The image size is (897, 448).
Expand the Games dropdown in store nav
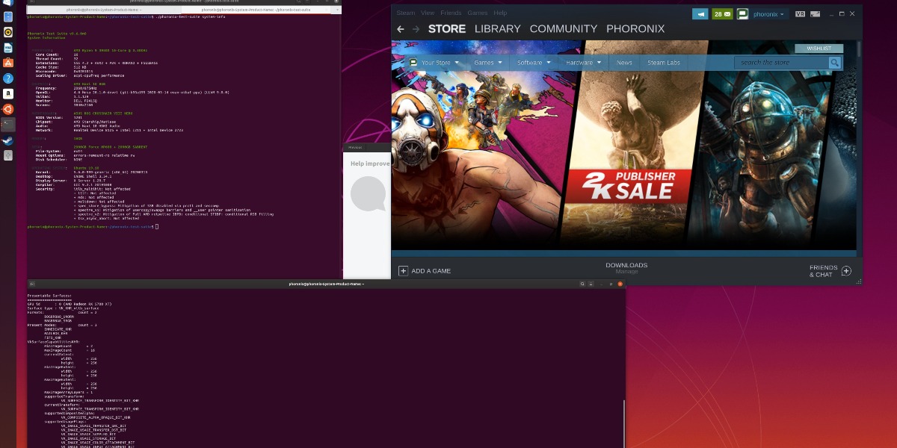pyautogui.click(x=487, y=63)
